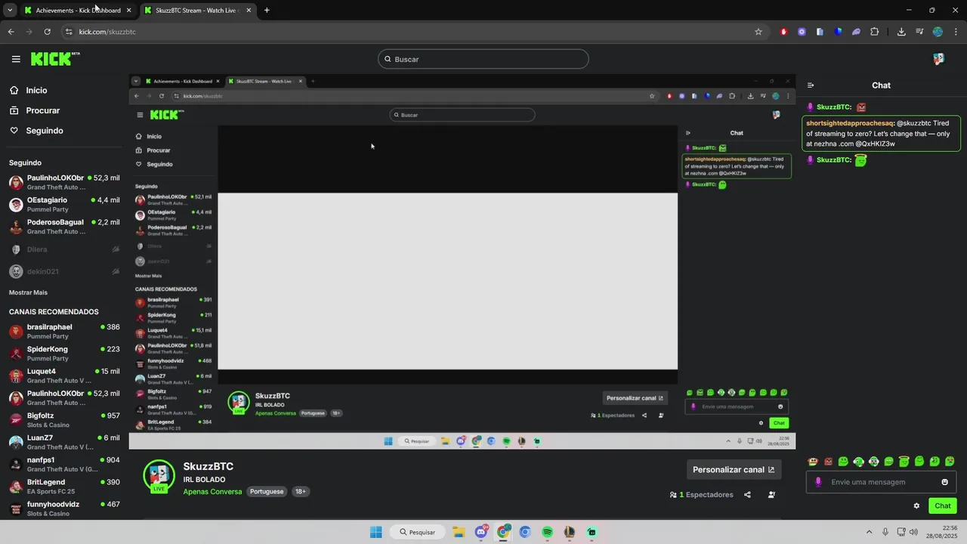The height and width of the screenshot is (544, 967).
Task: Open funnyhoodvidz channel in the page's sidebar
Action: pyautogui.click(x=64, y=508)
